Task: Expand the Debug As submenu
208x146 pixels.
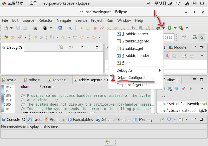Action: click(136, 70)
